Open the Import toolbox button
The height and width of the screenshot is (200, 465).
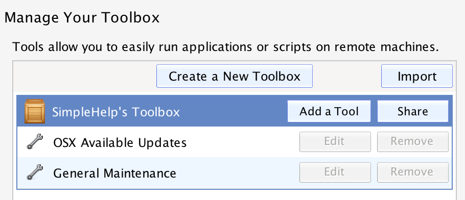pyautogui.click(x=416, y=76)
